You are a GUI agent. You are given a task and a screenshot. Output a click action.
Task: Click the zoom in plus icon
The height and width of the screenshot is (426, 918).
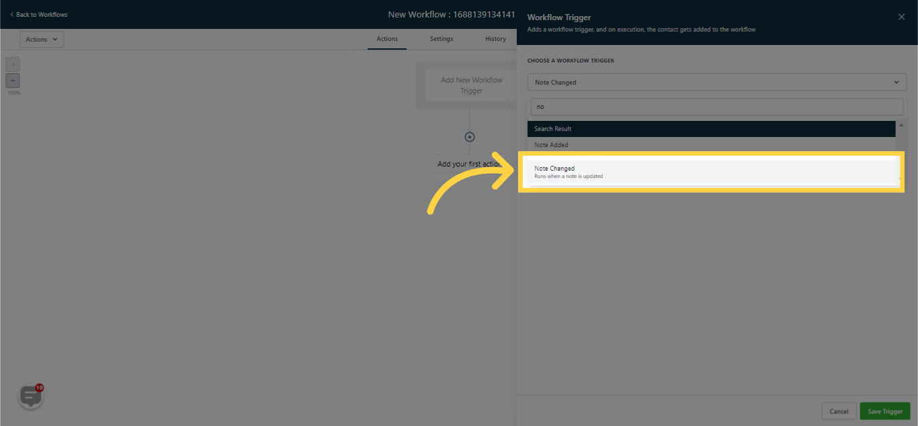[x=12, y=64]
